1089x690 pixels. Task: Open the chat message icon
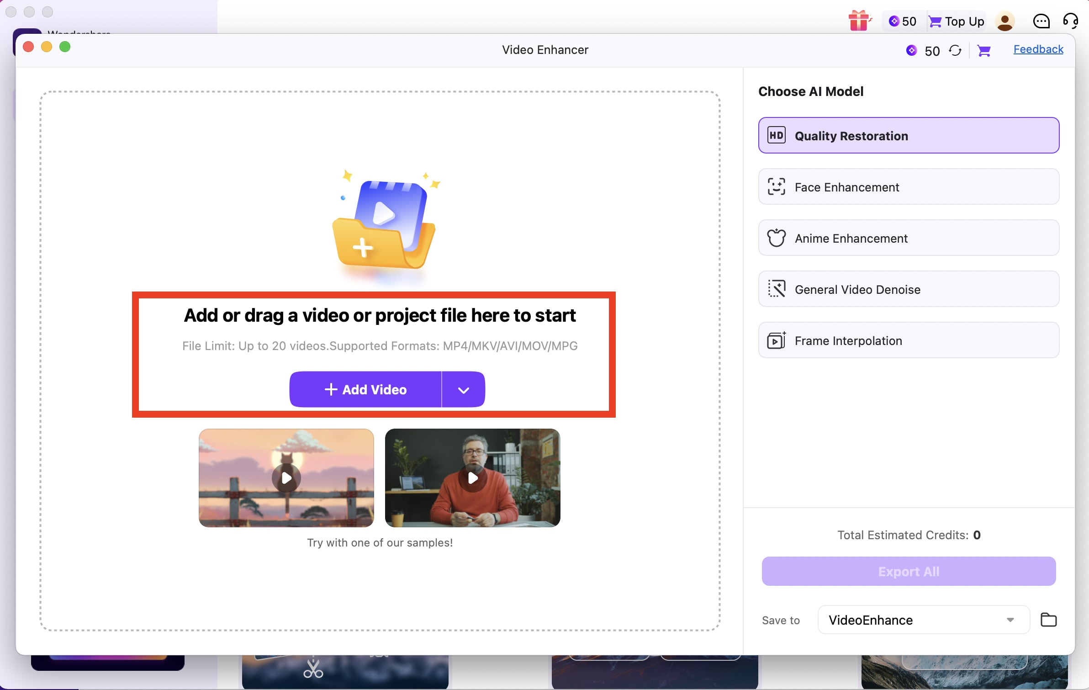click(x=1041, y=21)
